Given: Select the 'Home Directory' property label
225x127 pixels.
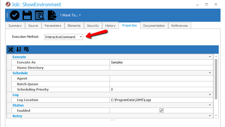Looking at the screenshot, I should [x=30, y=68].
